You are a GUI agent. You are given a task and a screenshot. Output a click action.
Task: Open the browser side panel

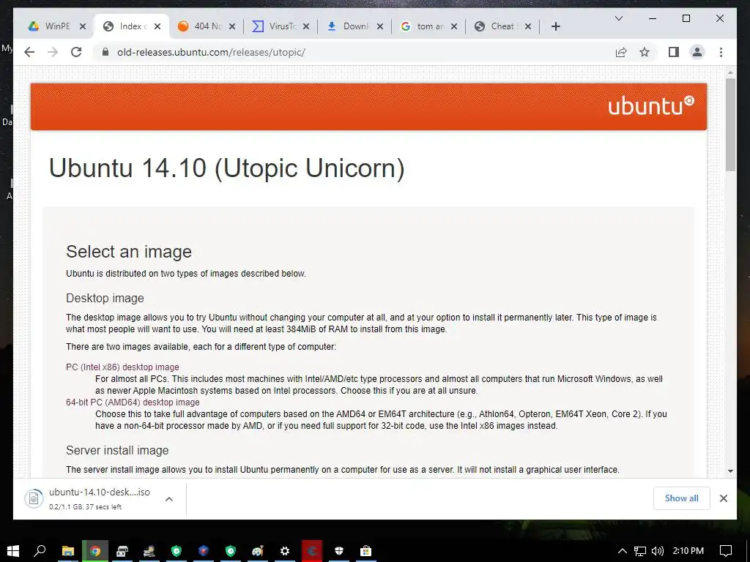tap(674, 52)
